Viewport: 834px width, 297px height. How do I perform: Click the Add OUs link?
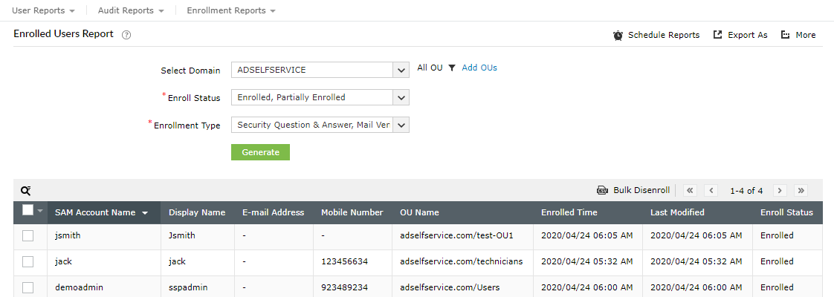pyautogui.click(x=479, y=68)
